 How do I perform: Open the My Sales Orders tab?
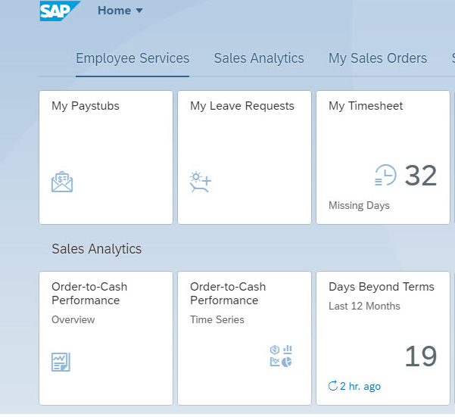click(x=378, y=58)
